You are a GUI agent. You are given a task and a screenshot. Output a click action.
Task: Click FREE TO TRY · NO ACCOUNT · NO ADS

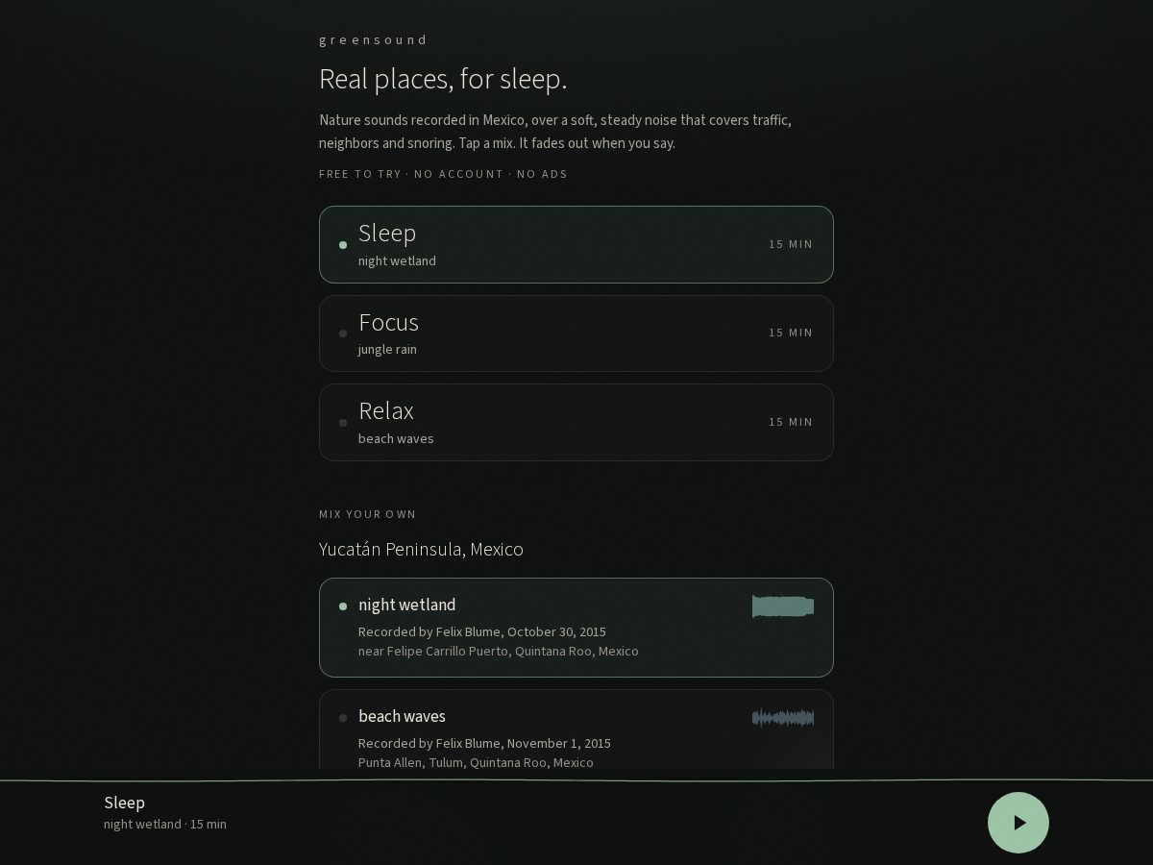[x=443, y=174]
